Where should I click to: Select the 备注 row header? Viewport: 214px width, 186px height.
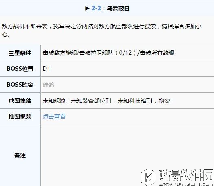point(20,155)
